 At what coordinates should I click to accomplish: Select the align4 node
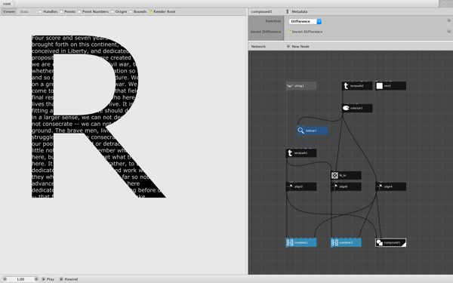390,186
